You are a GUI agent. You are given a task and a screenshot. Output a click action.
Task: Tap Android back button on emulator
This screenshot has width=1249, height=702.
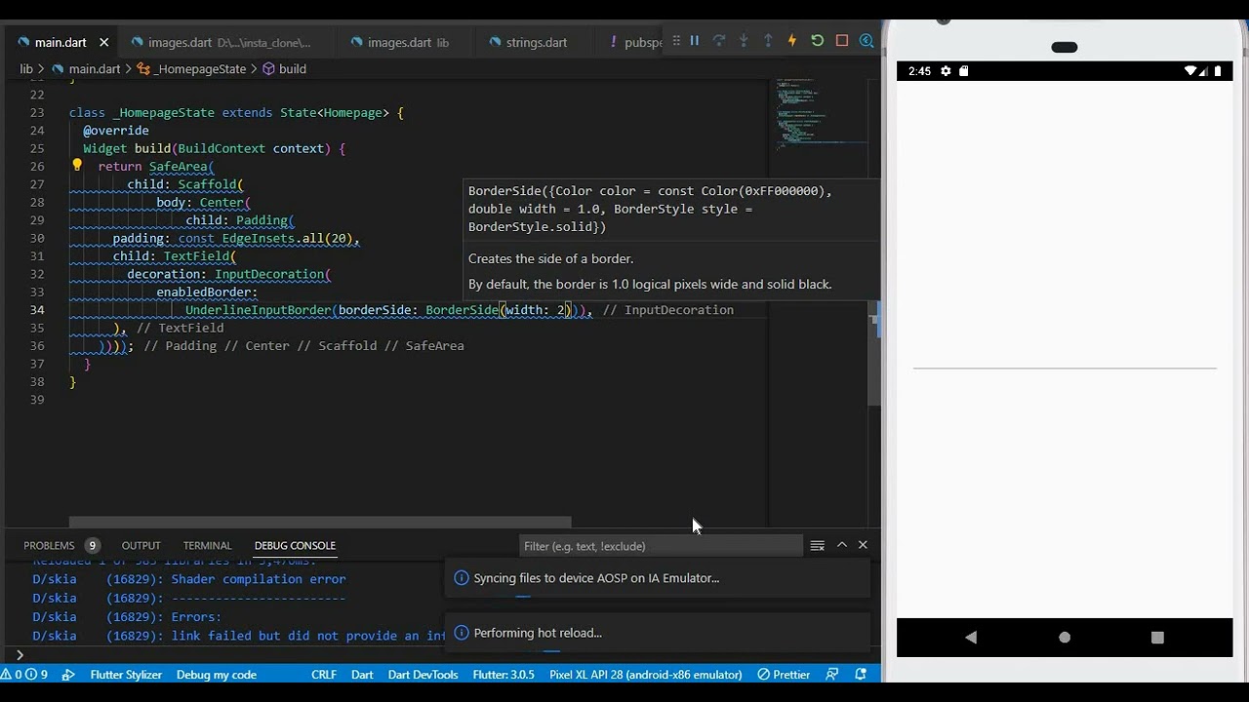click(971, 637)
